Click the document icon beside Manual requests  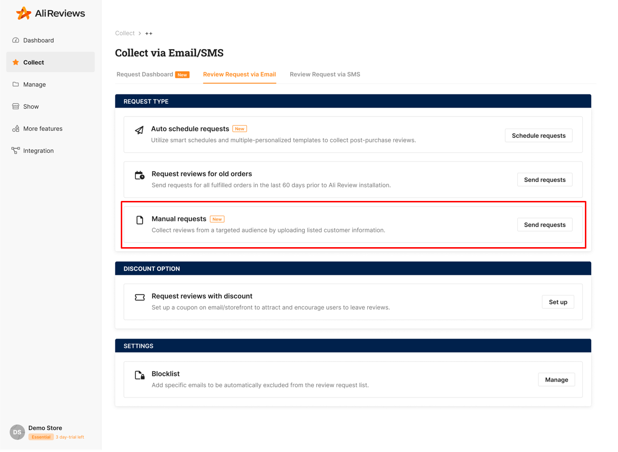point(138,219)
